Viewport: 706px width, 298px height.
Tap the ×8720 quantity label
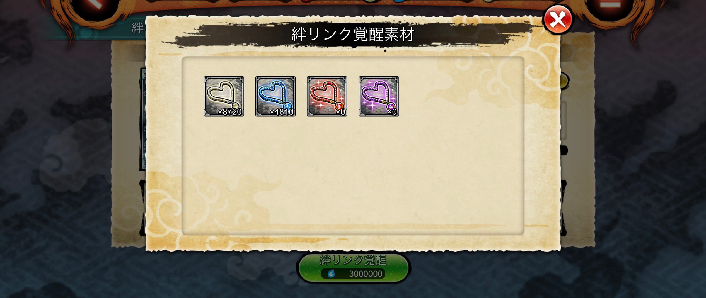click(x=230, y=112)
